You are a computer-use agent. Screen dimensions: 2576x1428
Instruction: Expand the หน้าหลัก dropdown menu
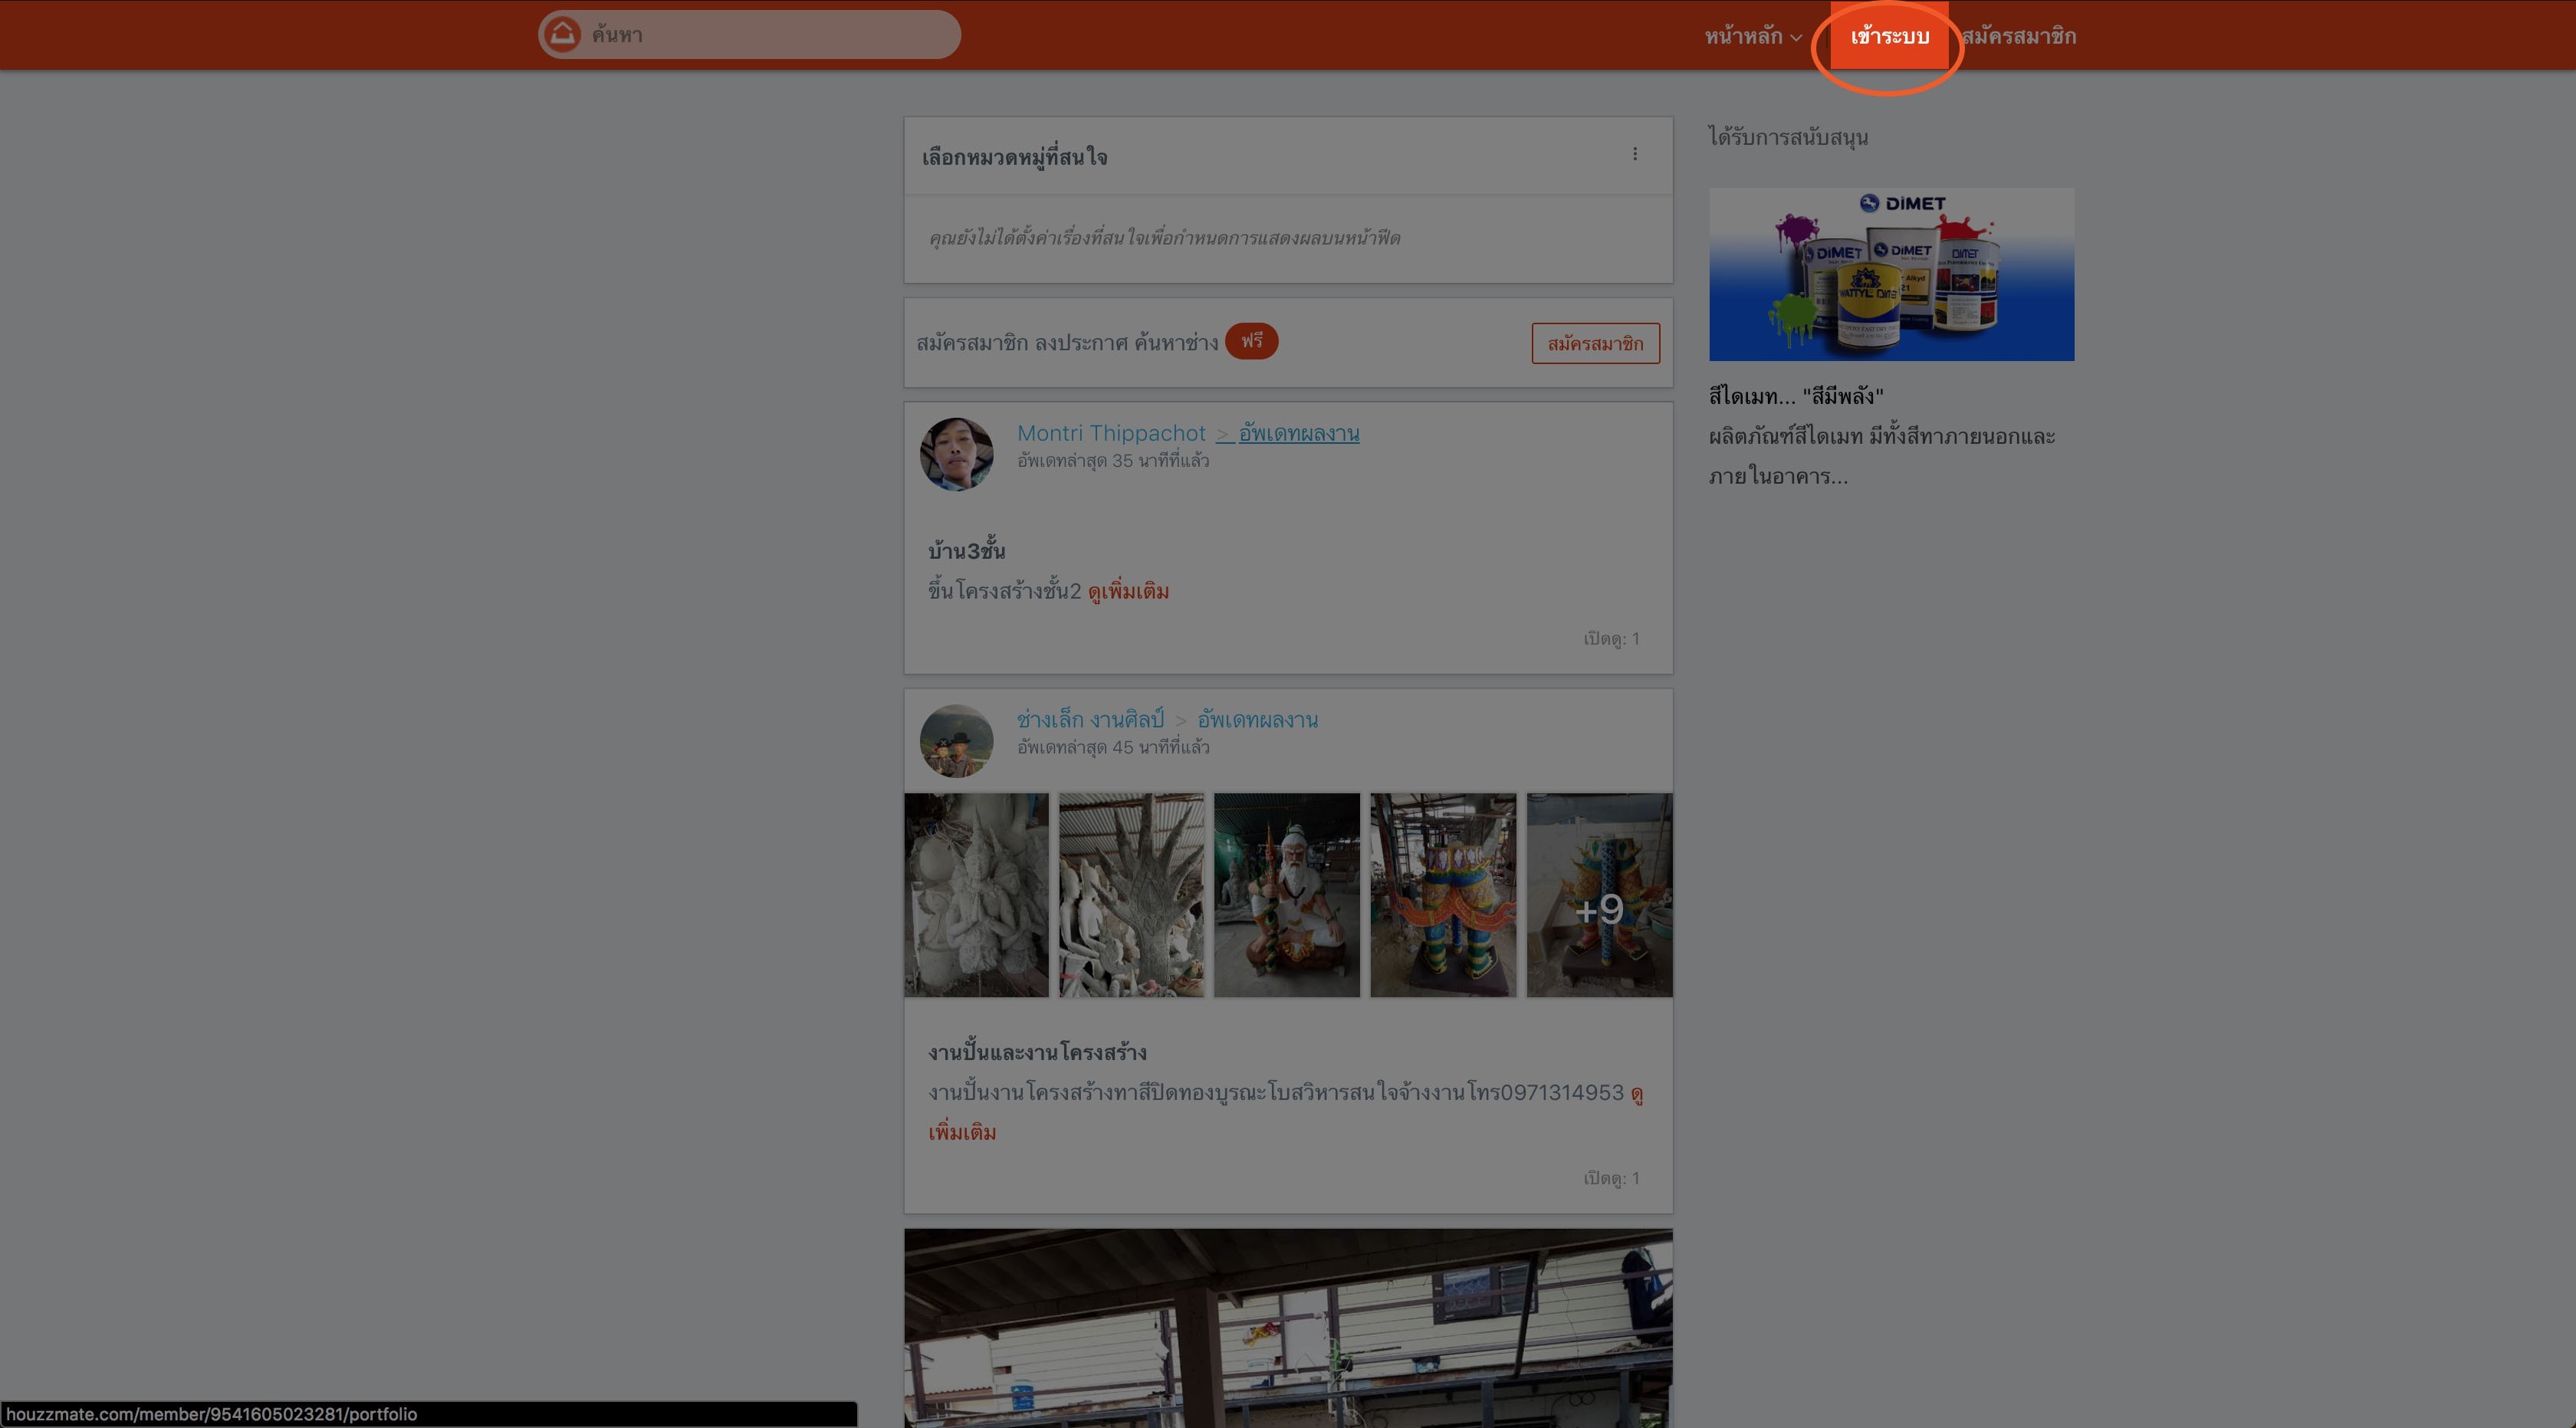pos(1752,37)
